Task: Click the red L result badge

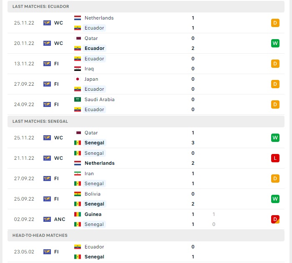Action: click(275, 158)
